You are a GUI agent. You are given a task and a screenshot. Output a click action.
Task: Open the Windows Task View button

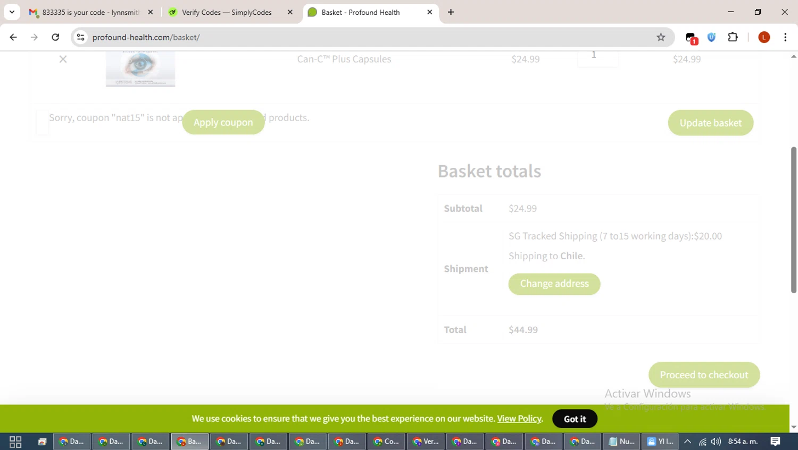click(15, 441)
